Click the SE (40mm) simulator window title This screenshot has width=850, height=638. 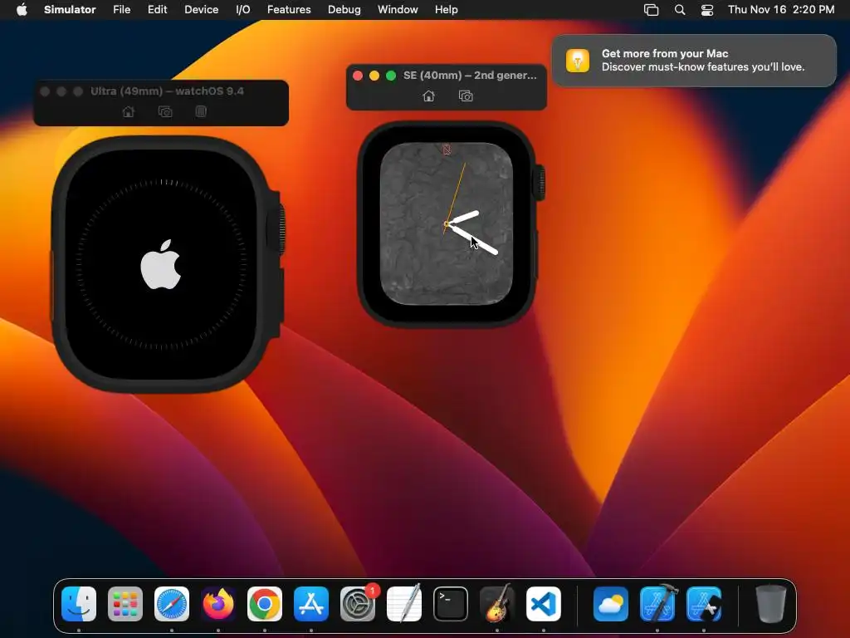(x=470, y=76)
